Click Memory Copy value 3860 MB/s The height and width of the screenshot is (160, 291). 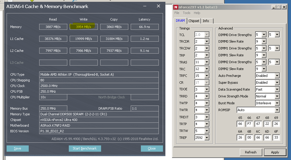point(114,27)
